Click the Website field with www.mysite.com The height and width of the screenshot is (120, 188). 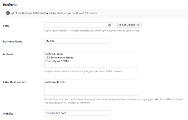(77, 113)
